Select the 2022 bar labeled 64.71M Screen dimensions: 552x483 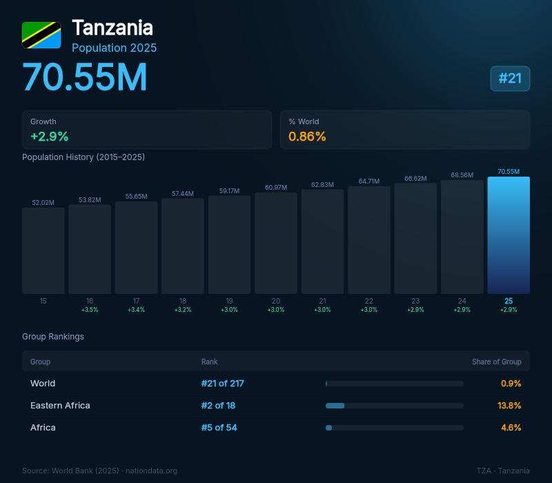[x=369, y=240]
